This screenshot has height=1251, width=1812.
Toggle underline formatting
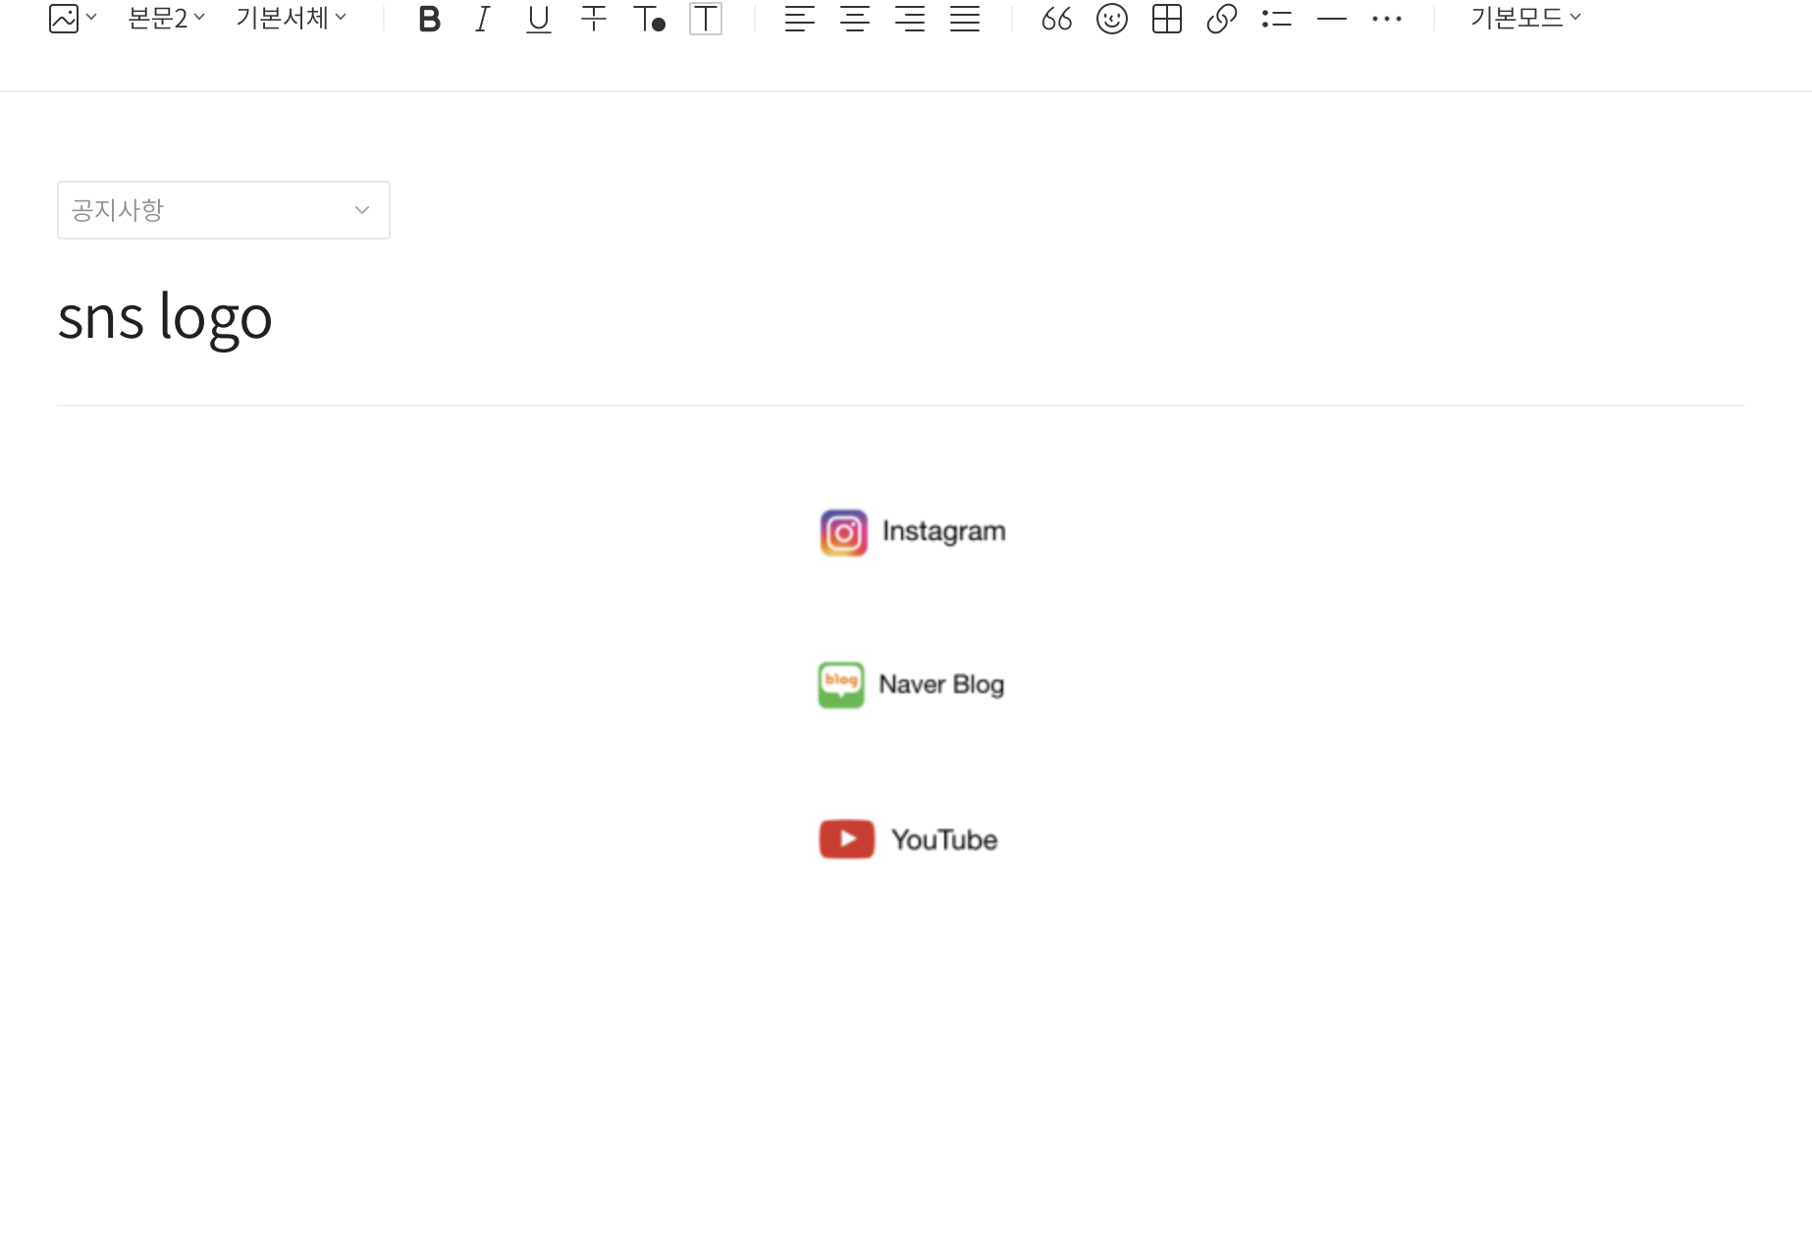538,19
